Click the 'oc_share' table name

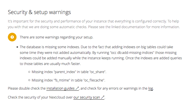click(x=98, y=72)
